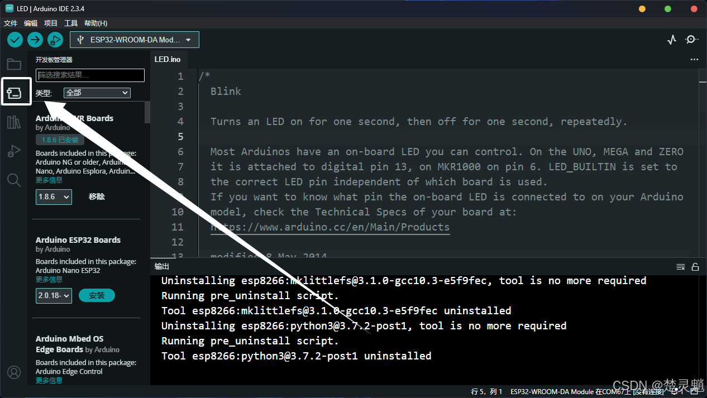Click 移除 for Arduino AVR Boards
Screen dimensions: 707x398
pyautogui.click(x=97, y=197)
